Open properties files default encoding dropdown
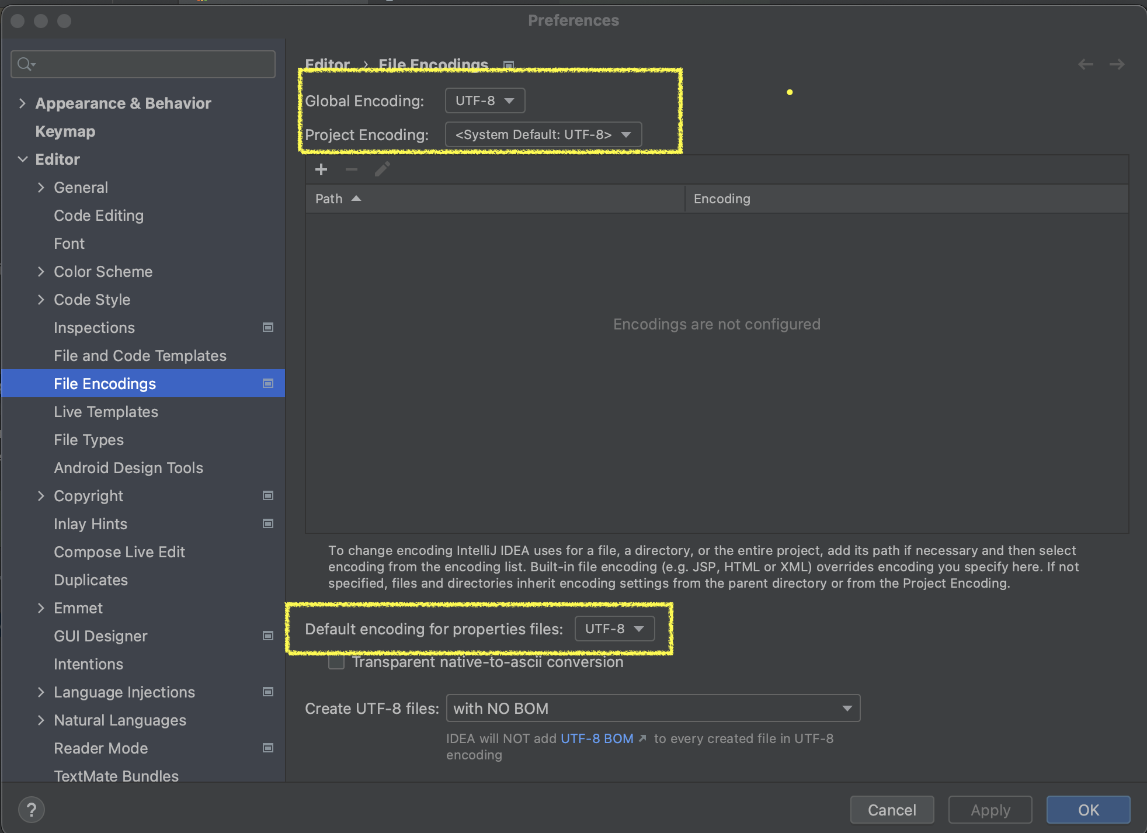Viewport: 1147px width, 833px height. click(614, 629)
